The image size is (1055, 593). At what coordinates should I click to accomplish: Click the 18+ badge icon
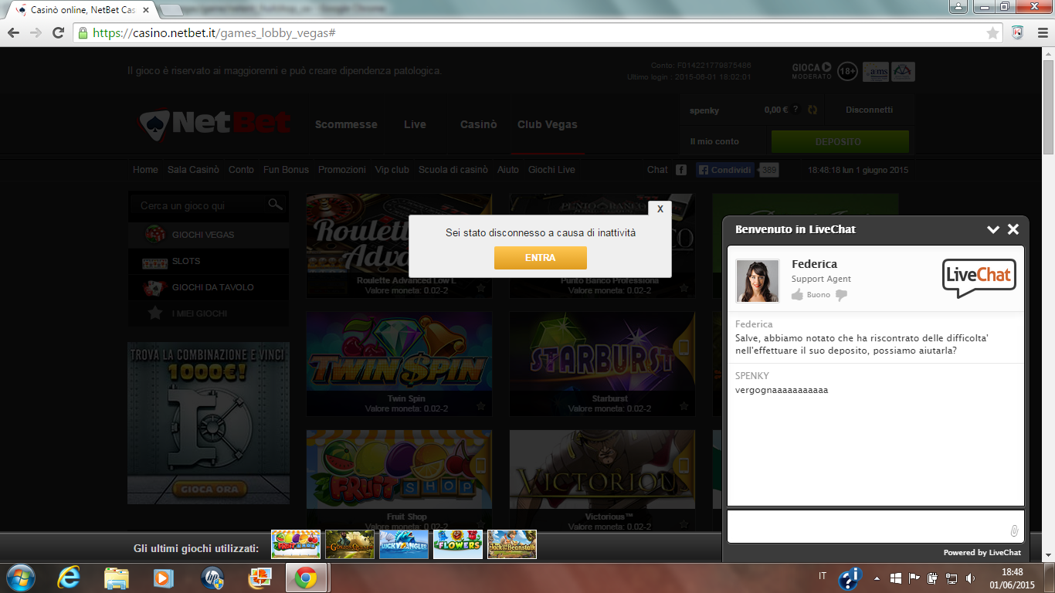(847, 71)
